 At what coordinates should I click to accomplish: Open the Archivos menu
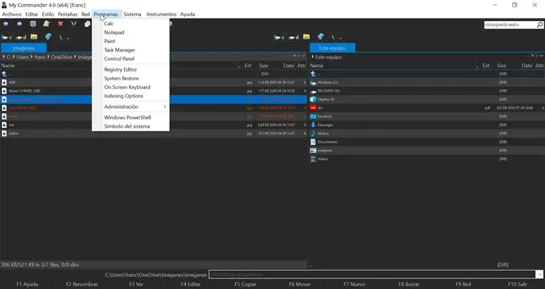click(x=12, y=14)
